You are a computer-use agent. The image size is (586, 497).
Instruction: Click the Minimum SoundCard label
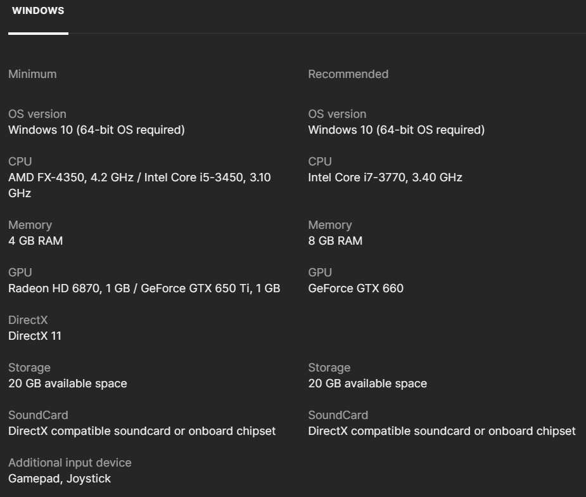(38, 415)
